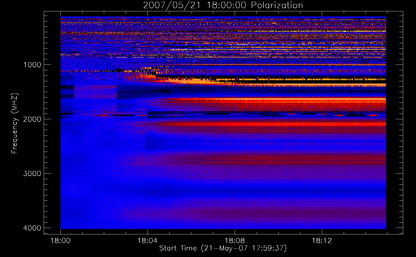This screenshot has width=416, height=257.
Task: Click the 18:12 time tick label
Action: (x=322, y=241)
